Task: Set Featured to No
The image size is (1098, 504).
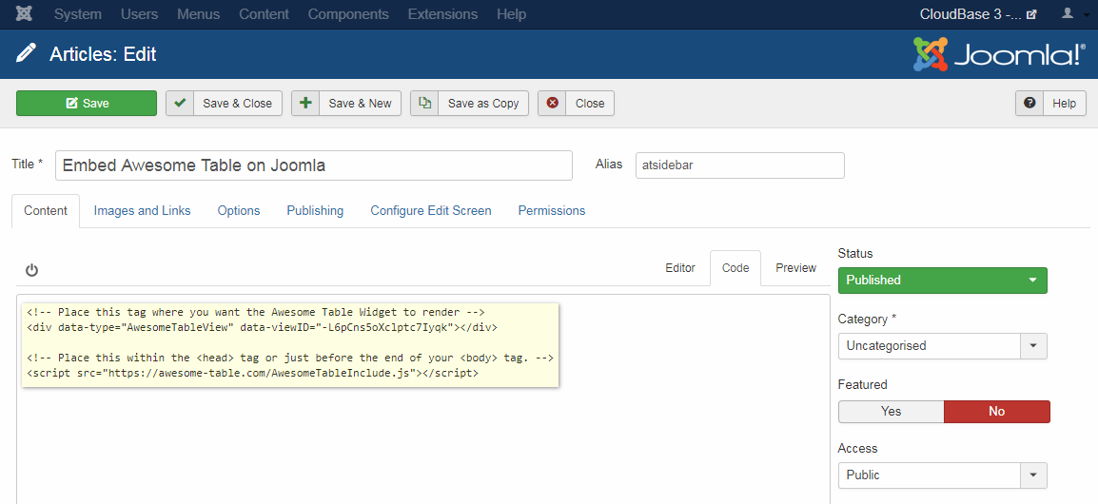Action: tap(996, 412)
